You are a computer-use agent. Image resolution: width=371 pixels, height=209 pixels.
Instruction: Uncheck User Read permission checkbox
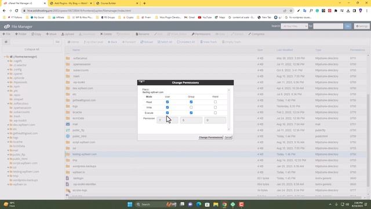(168, 102)
